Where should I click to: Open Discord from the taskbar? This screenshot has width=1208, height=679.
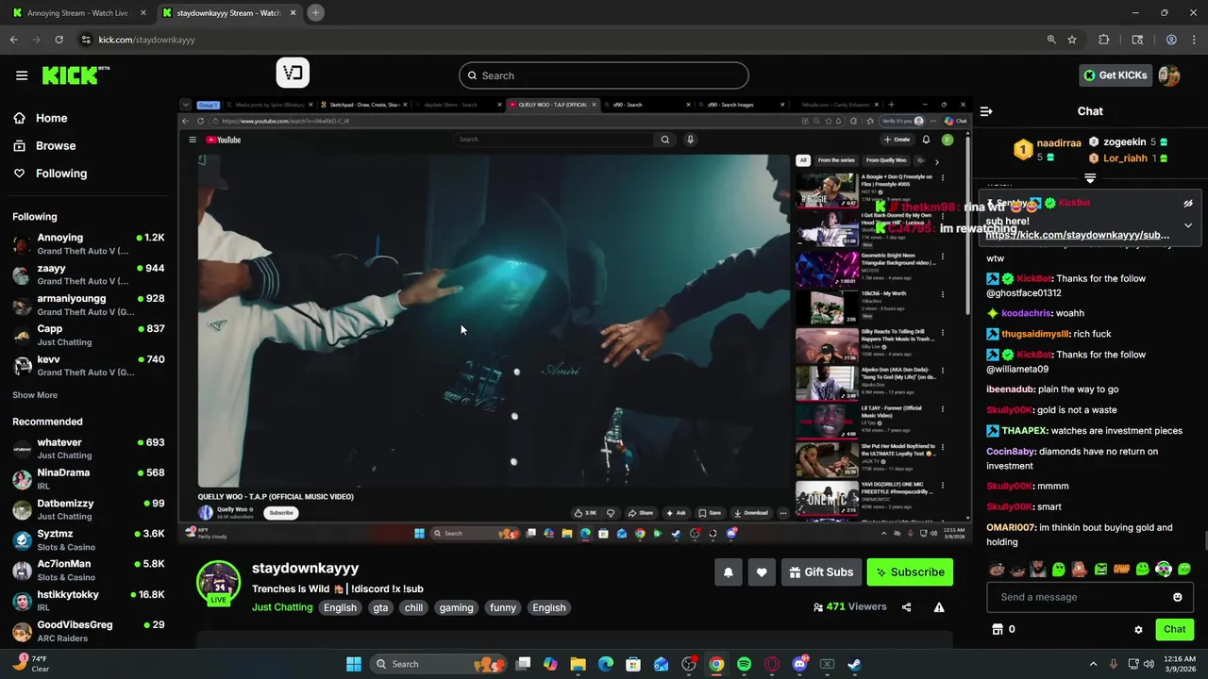800,664
